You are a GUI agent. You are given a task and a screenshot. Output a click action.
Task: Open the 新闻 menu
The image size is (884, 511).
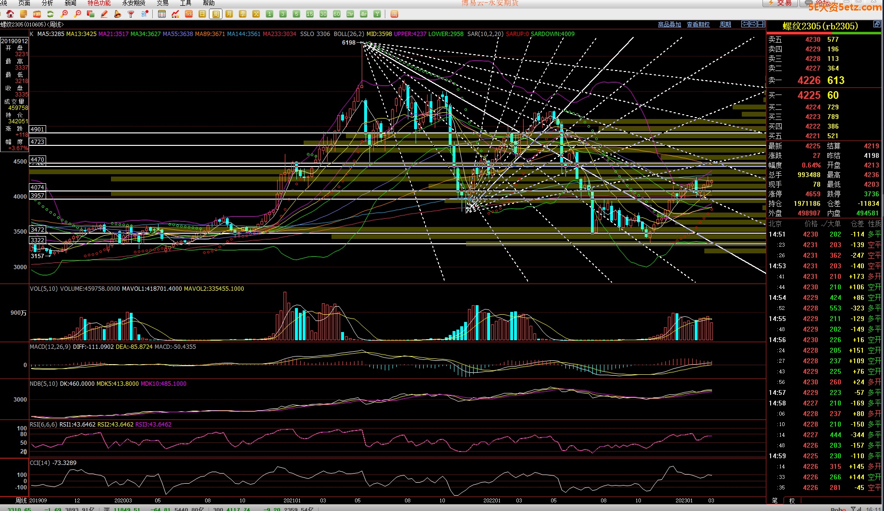point(70,3)
